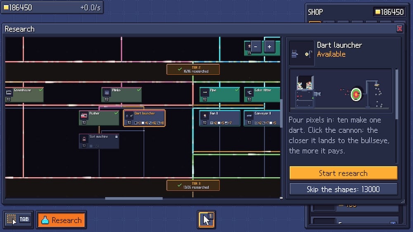Screen dimensions: 413x232
Task: Zoom out the research tree
Action: coord(256,47)
